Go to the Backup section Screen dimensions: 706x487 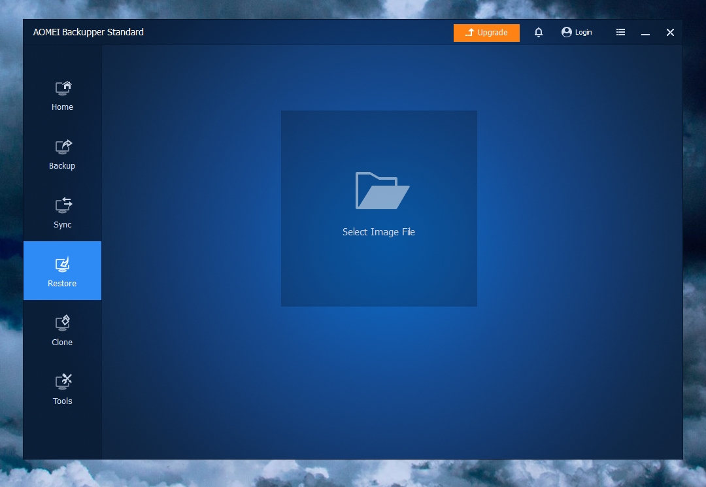pos(62,154)
